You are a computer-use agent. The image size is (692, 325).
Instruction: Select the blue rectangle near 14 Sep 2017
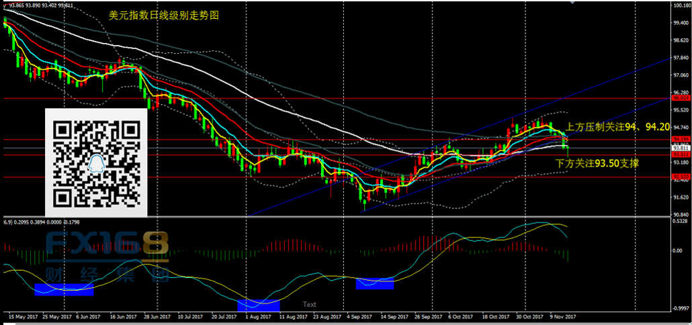(x=374, y=283)
